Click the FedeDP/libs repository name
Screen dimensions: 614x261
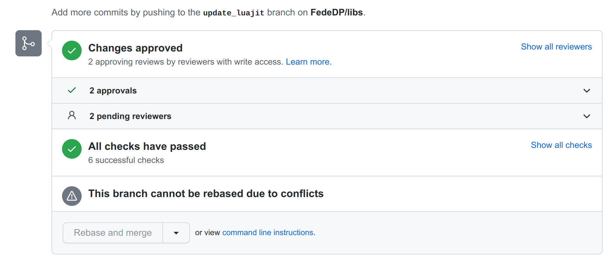coord(337,12)
